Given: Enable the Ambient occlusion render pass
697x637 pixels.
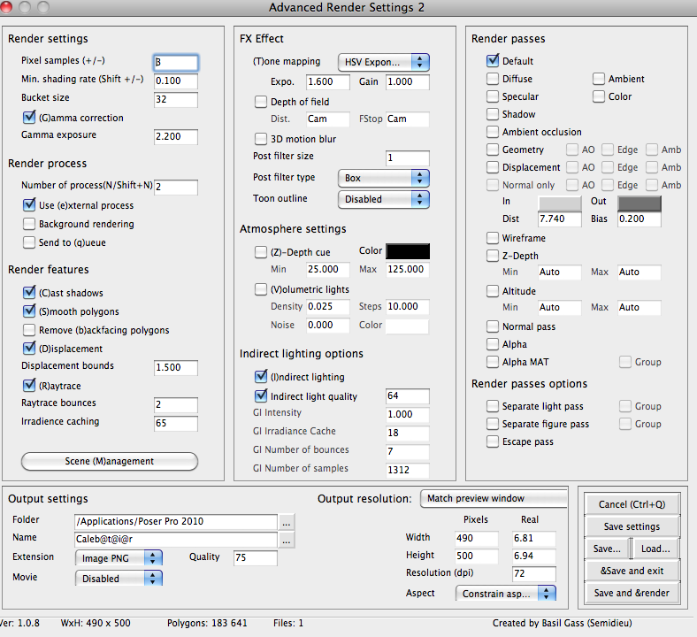Looking at the screenshot, I should click(493, 132).
